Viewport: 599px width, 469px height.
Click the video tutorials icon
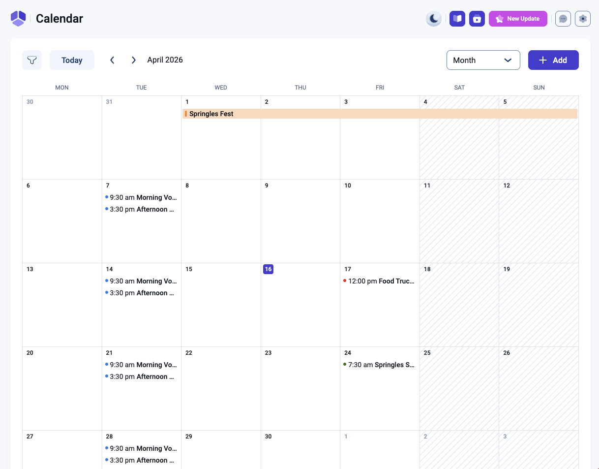tap(477, 19)
